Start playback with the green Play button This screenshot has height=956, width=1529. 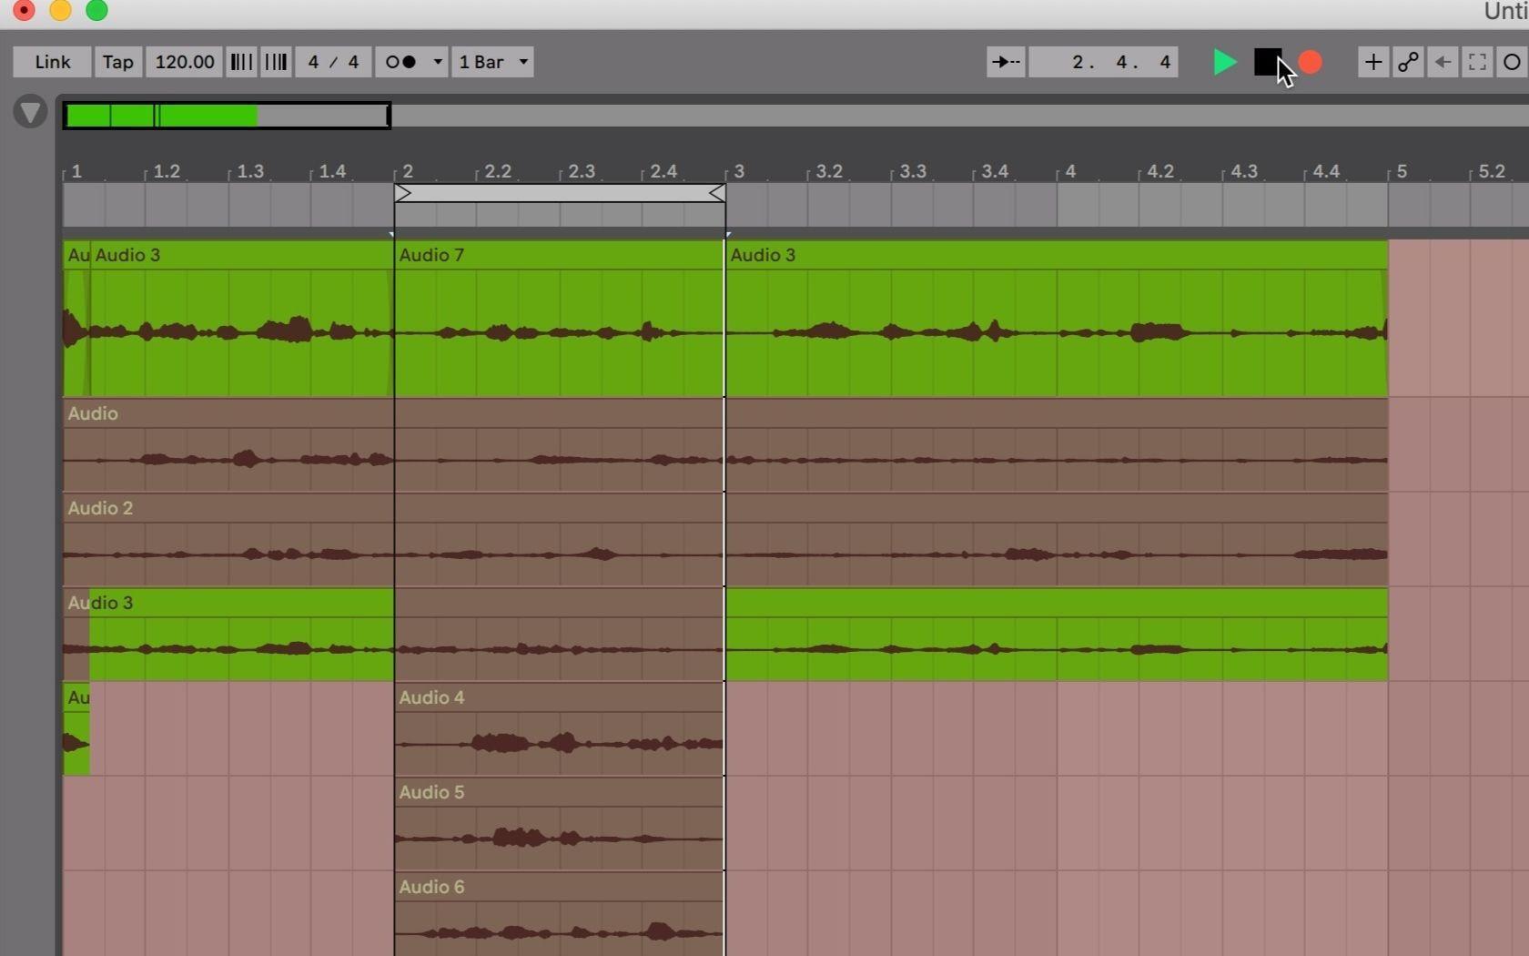click(x=1225, y=62)
